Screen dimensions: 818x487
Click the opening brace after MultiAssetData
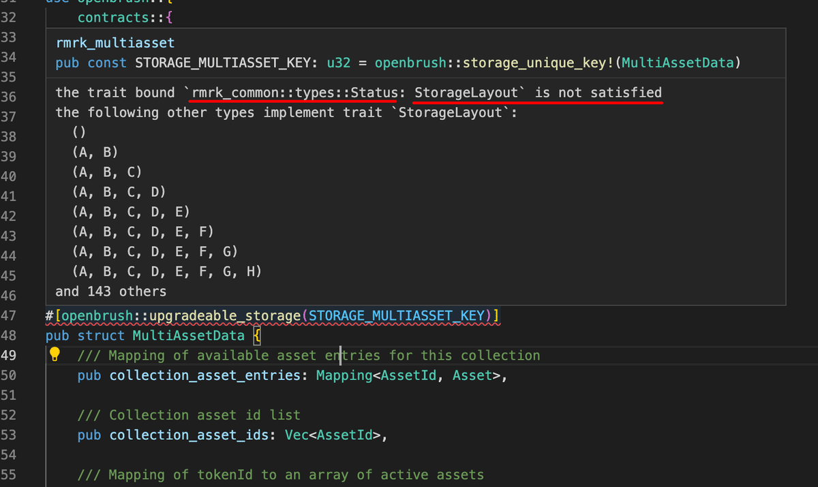point(256,335)
